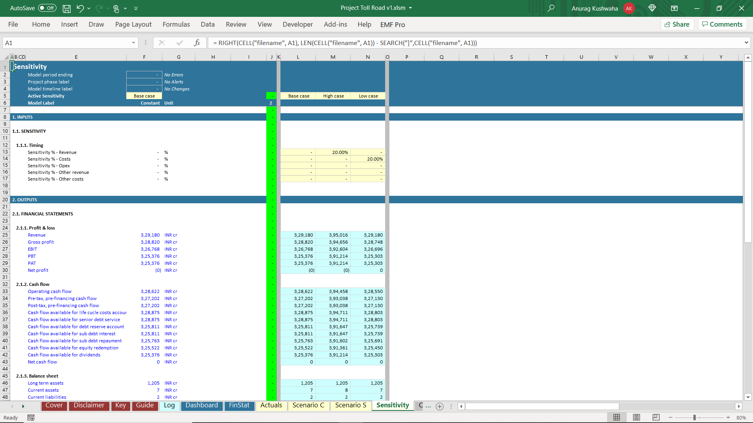Screen dimensions: 753x423
Task: Open Customize Quick Access Toolbar dropdown
Action: [136, 8]
